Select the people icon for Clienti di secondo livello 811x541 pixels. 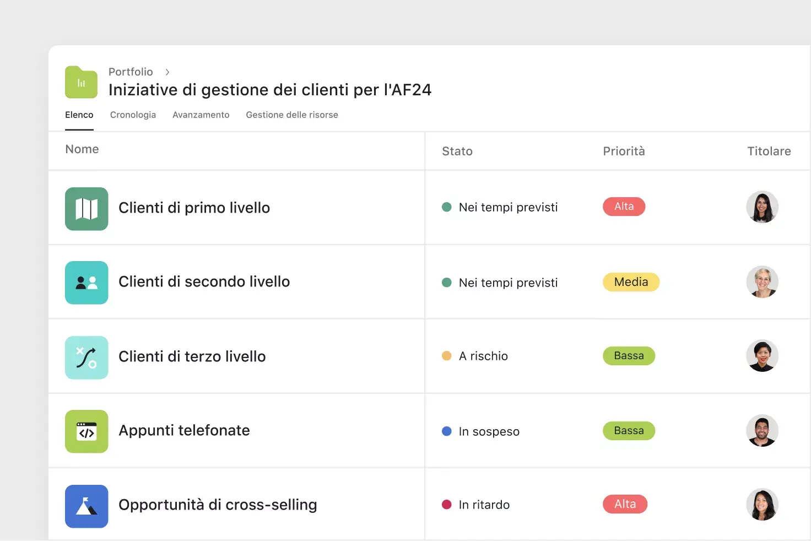pos(86,283)
